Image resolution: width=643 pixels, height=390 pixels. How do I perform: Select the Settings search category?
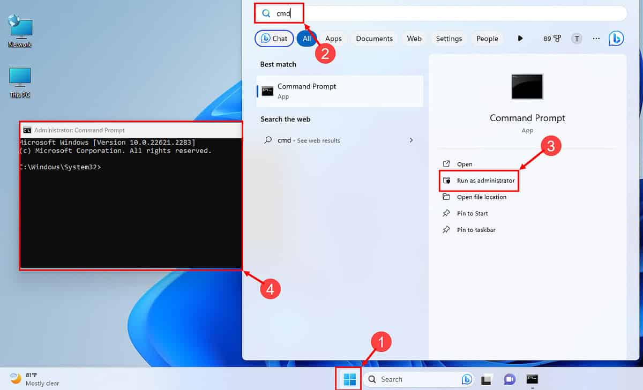point(449,38)
